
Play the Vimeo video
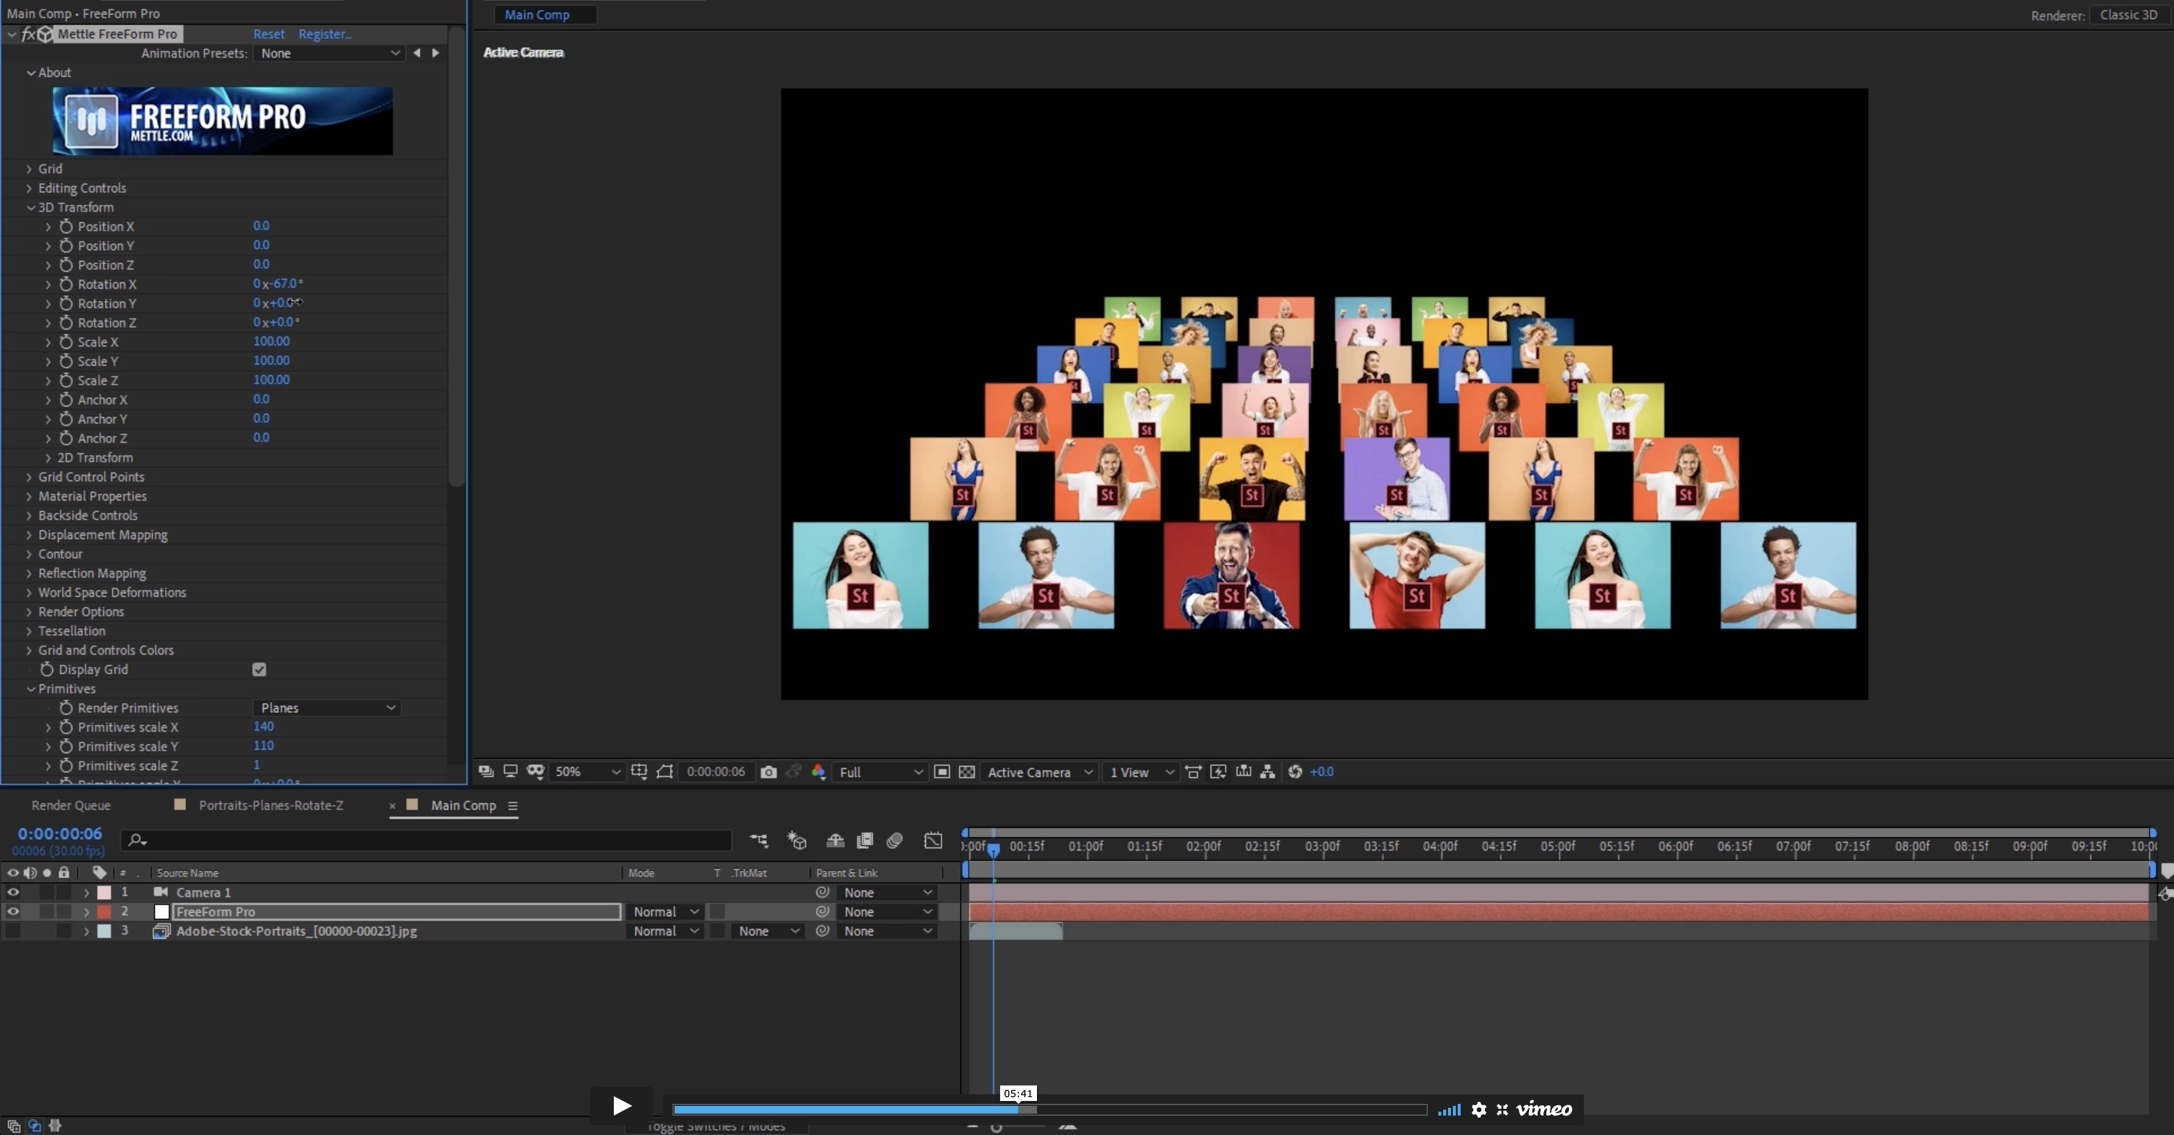coord(621,1106)
